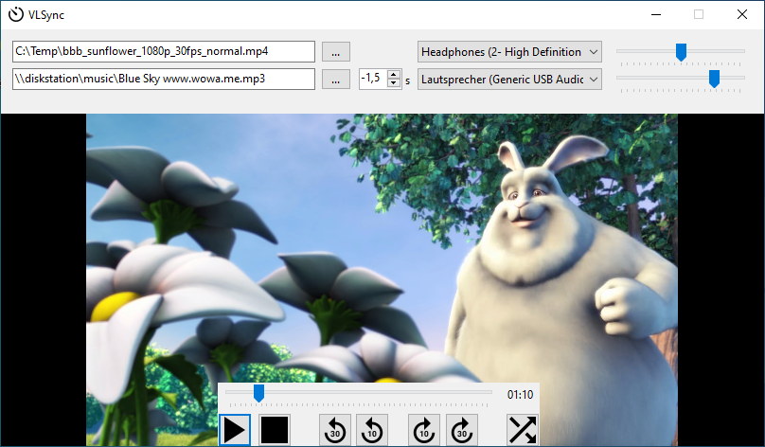Click the video path field with bbb_sunflower
The height and width of the screenshot is (447, 765).
(164, 52)
